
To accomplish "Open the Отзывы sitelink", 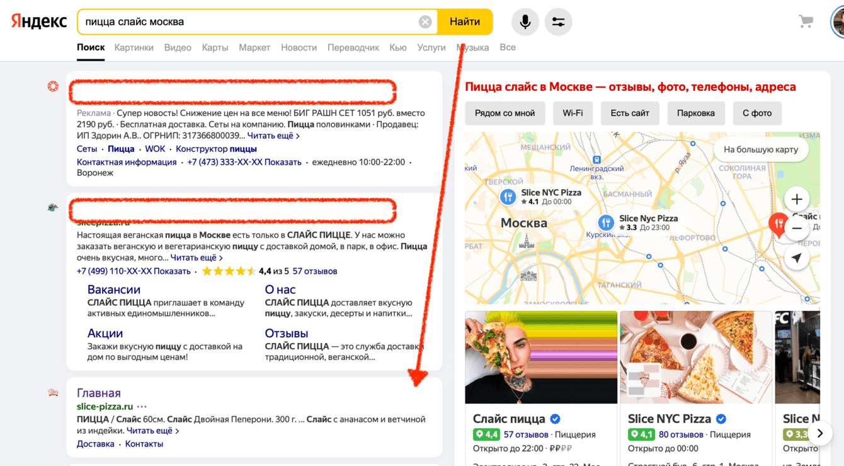I will [x=287, y=333].
